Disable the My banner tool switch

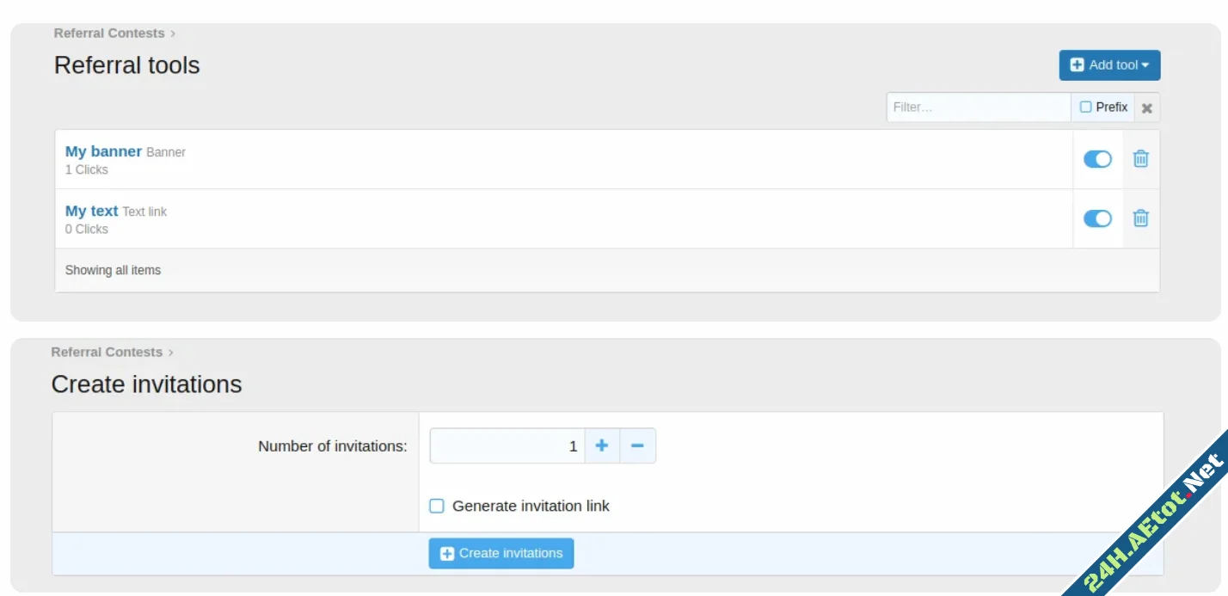pyautogui.click(x=1097, y=159)
